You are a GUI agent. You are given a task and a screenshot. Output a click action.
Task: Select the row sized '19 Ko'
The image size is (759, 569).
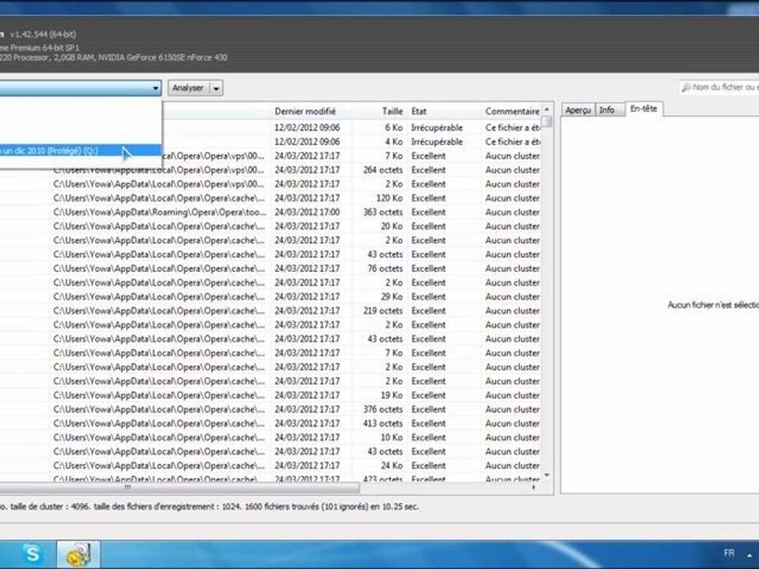coord(270,395)
